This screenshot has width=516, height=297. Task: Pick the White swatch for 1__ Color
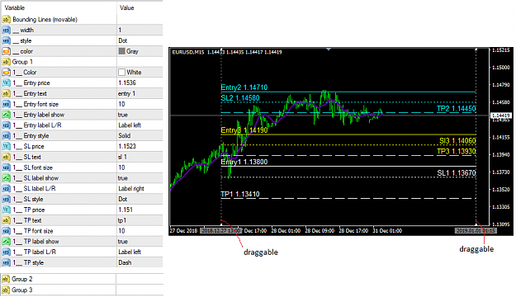121,73
